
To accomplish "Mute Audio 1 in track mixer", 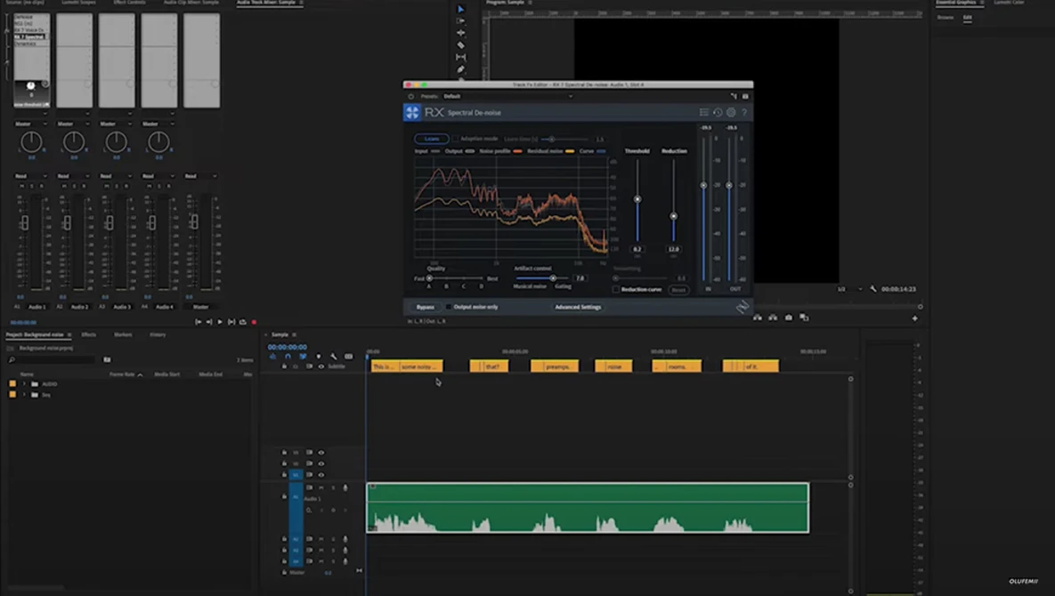I will (22, 186).
